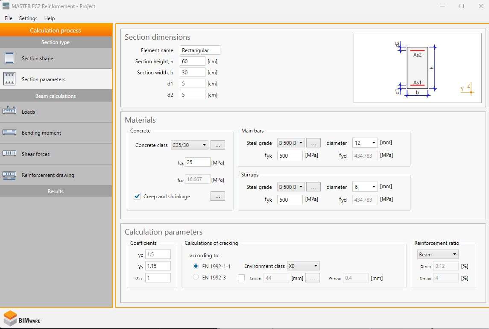
Task: Open Loads via its beam icon
Action: (x=9, y=112)
